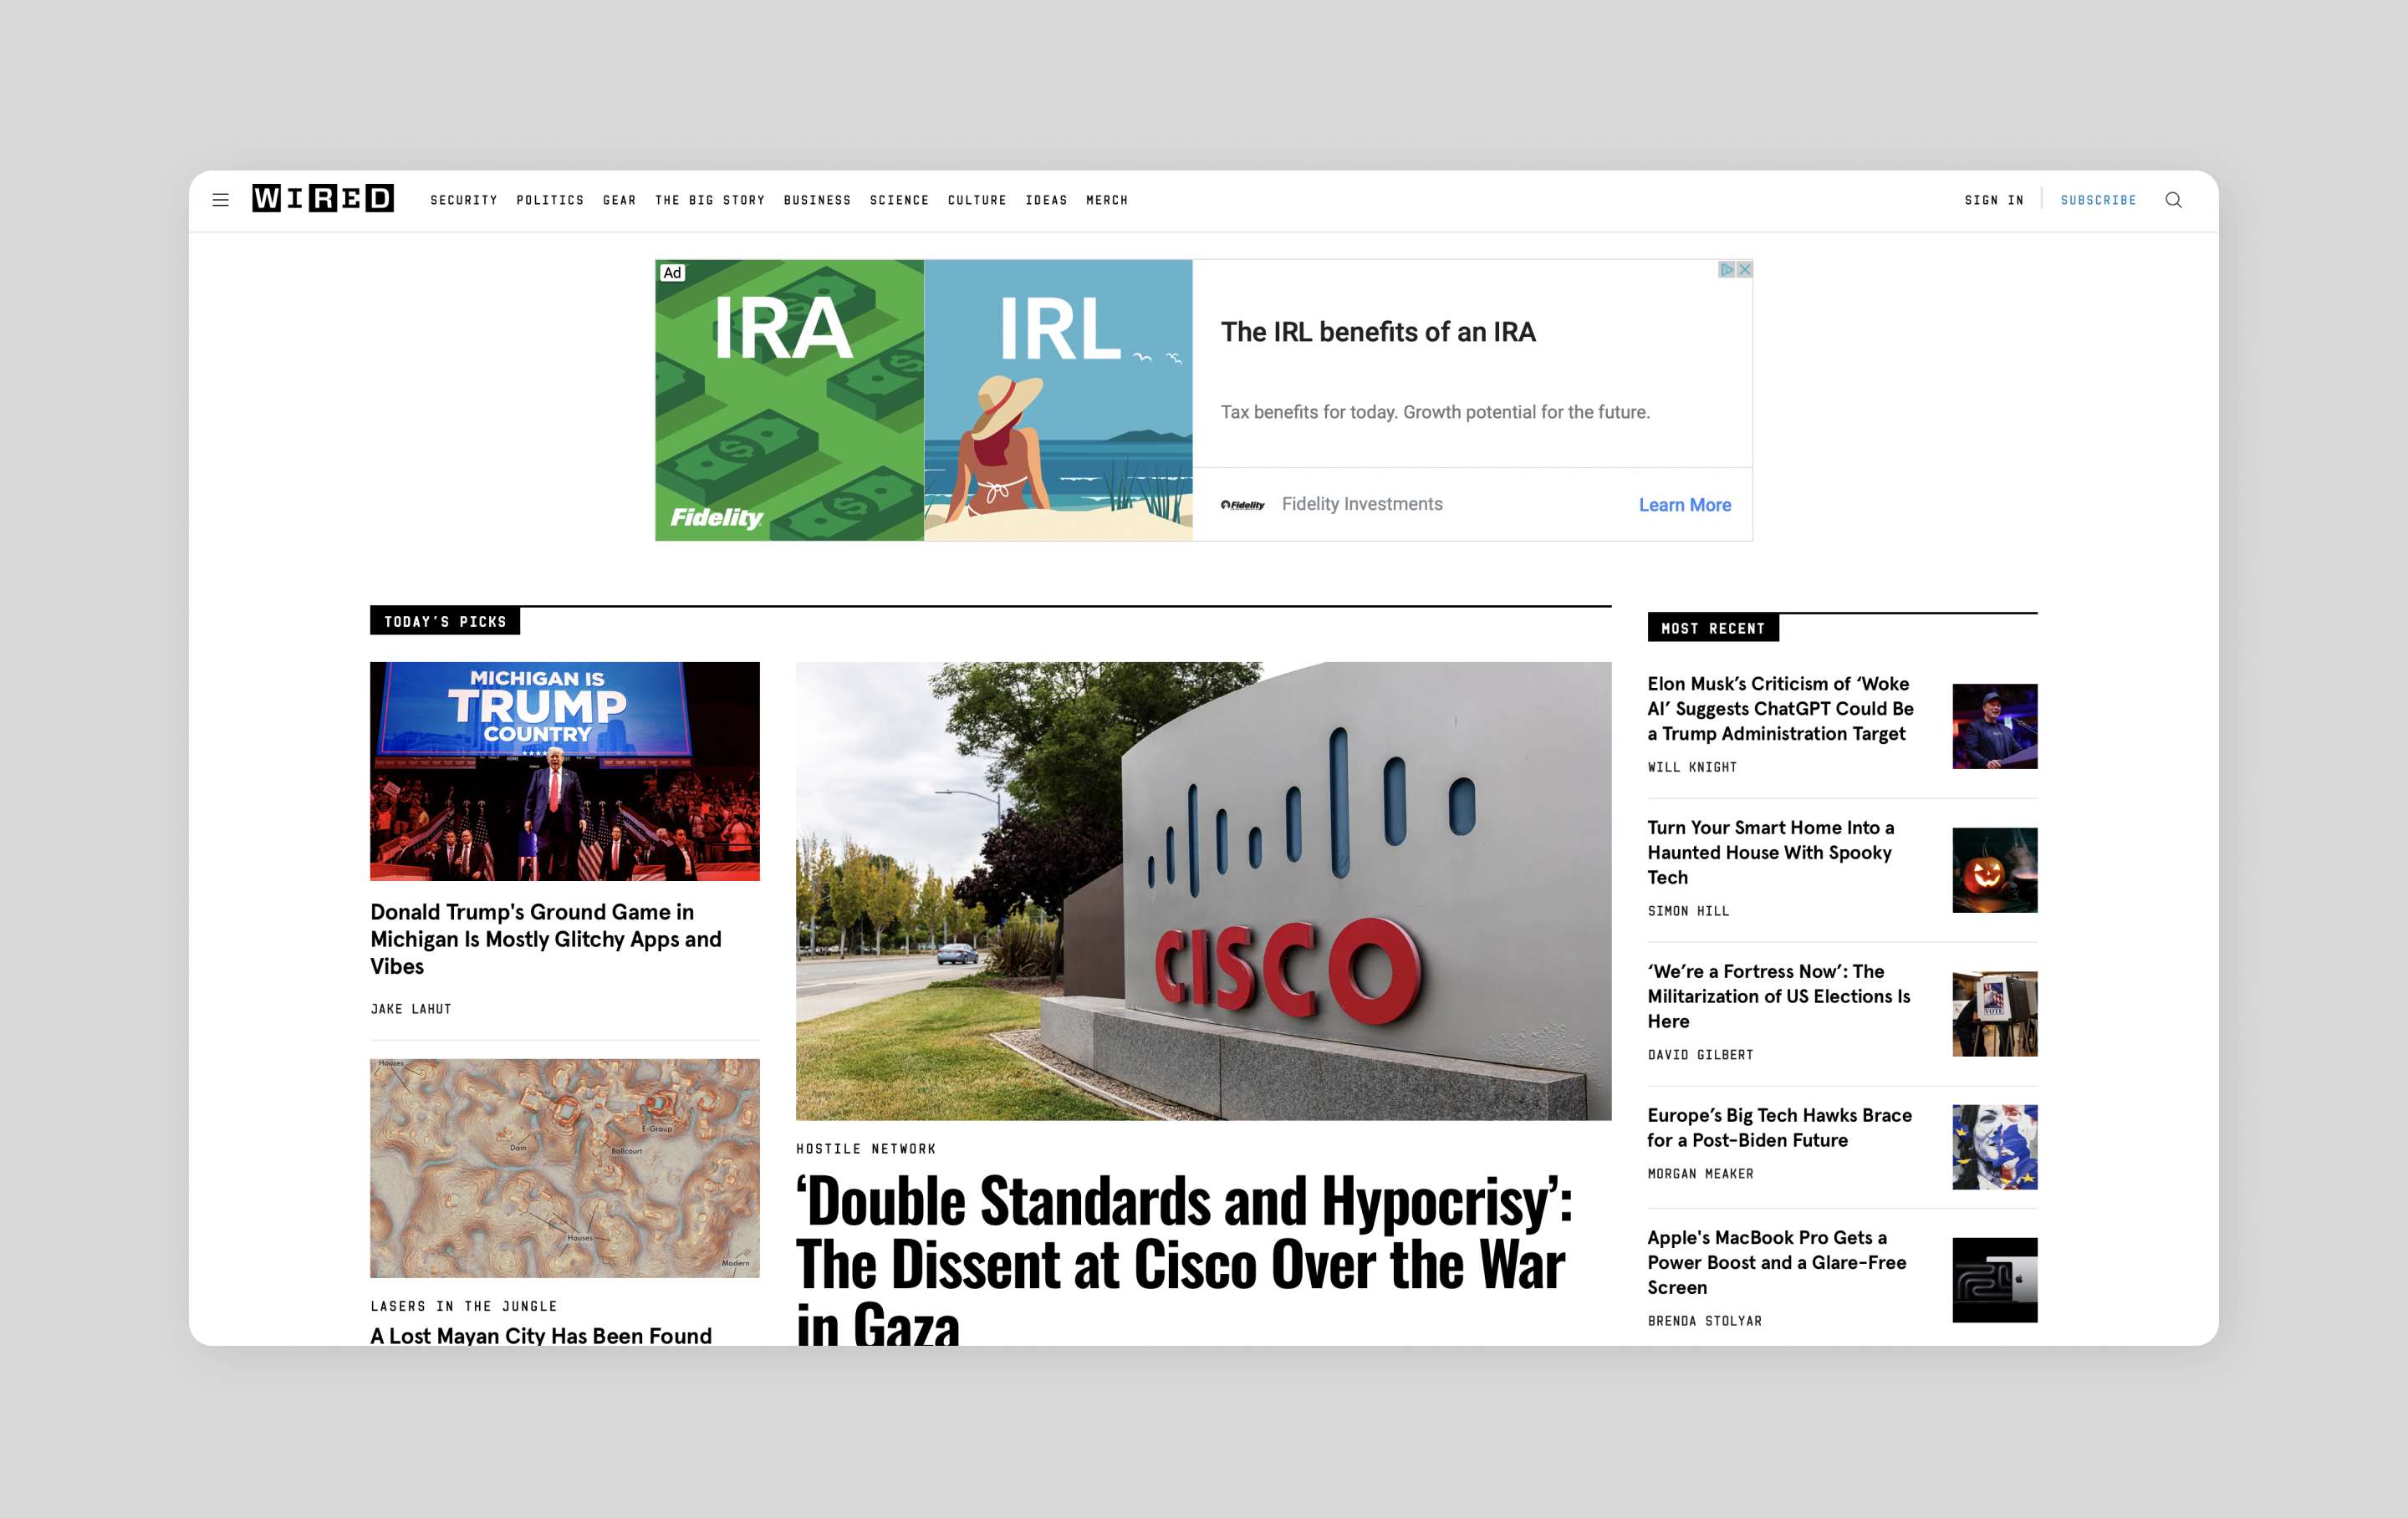Click the small Fidelity logo in ad

[1242, 505]
